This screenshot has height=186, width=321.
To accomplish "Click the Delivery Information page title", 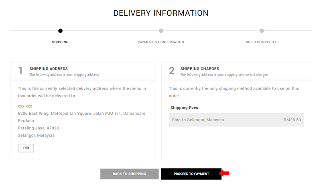I will [161, 13].
